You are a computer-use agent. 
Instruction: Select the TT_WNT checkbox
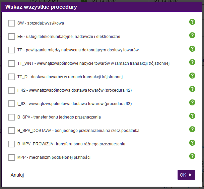coord(12,63)
